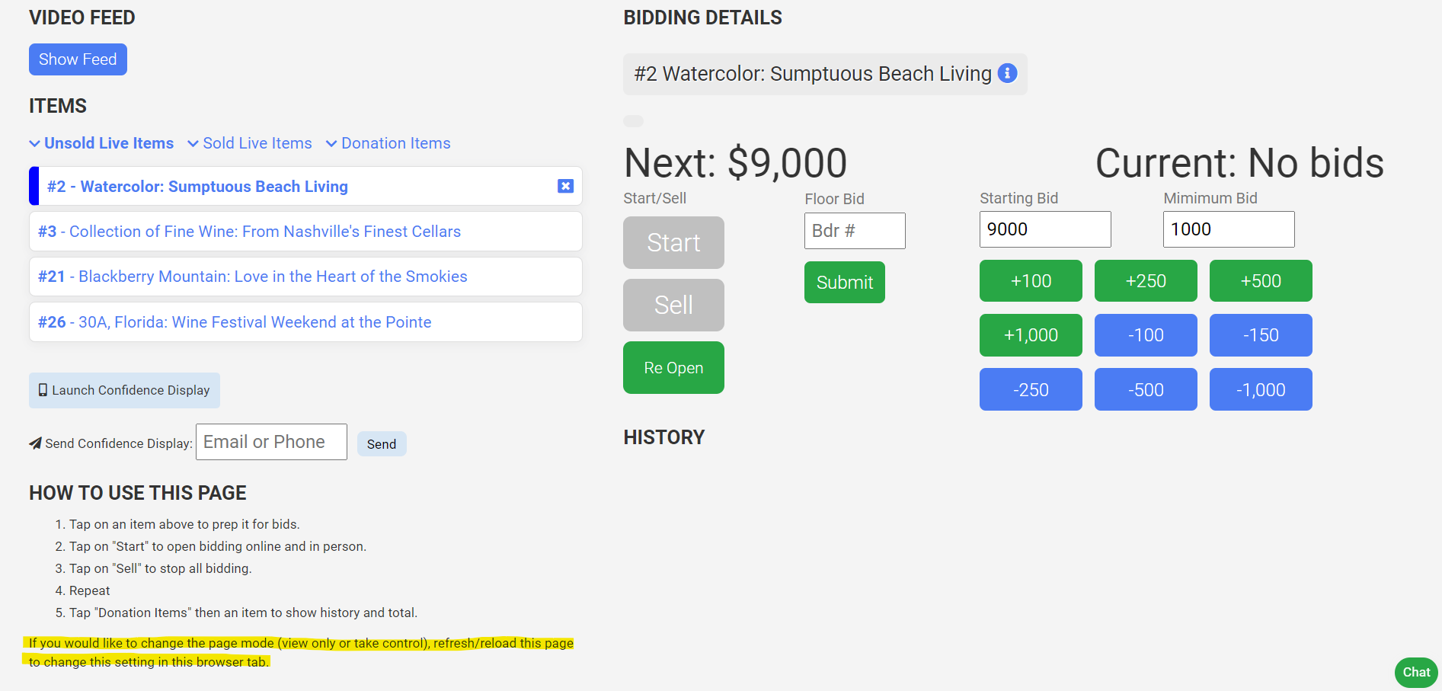Expand the Donation Items section
Screen dimensions: 1442x691
[x=388, y=143]
